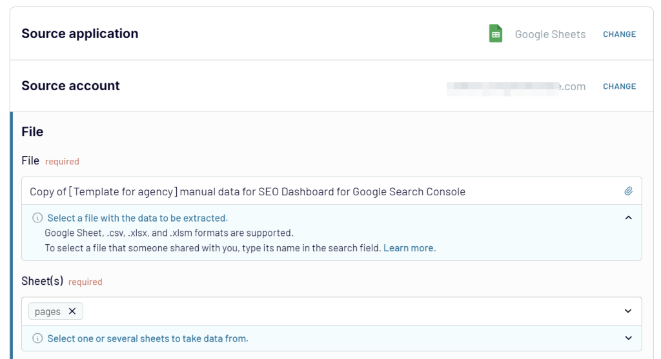The width and height of the screenshot is (661, 359).
Task: Expand the sheets selection hint
Action: pyautogui.click(x=628, y=338)
